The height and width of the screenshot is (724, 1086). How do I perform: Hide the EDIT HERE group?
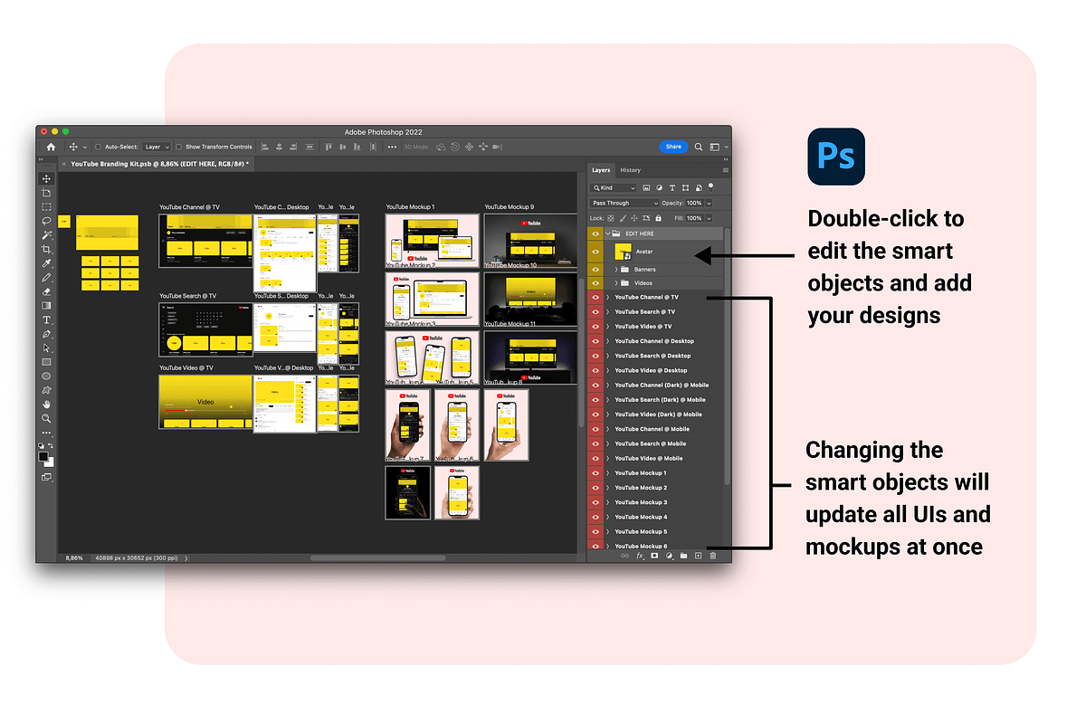pos(595,233)
